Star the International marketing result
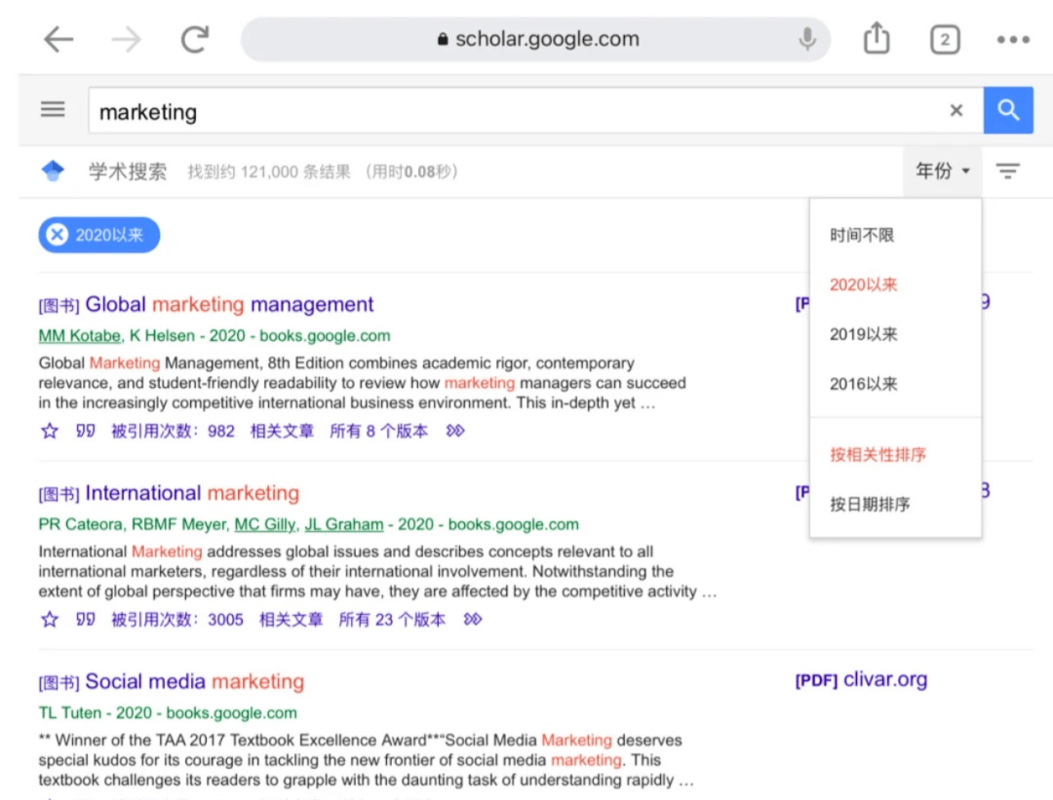This screenshot has width=1053, height=800. [x=50, y=620]
